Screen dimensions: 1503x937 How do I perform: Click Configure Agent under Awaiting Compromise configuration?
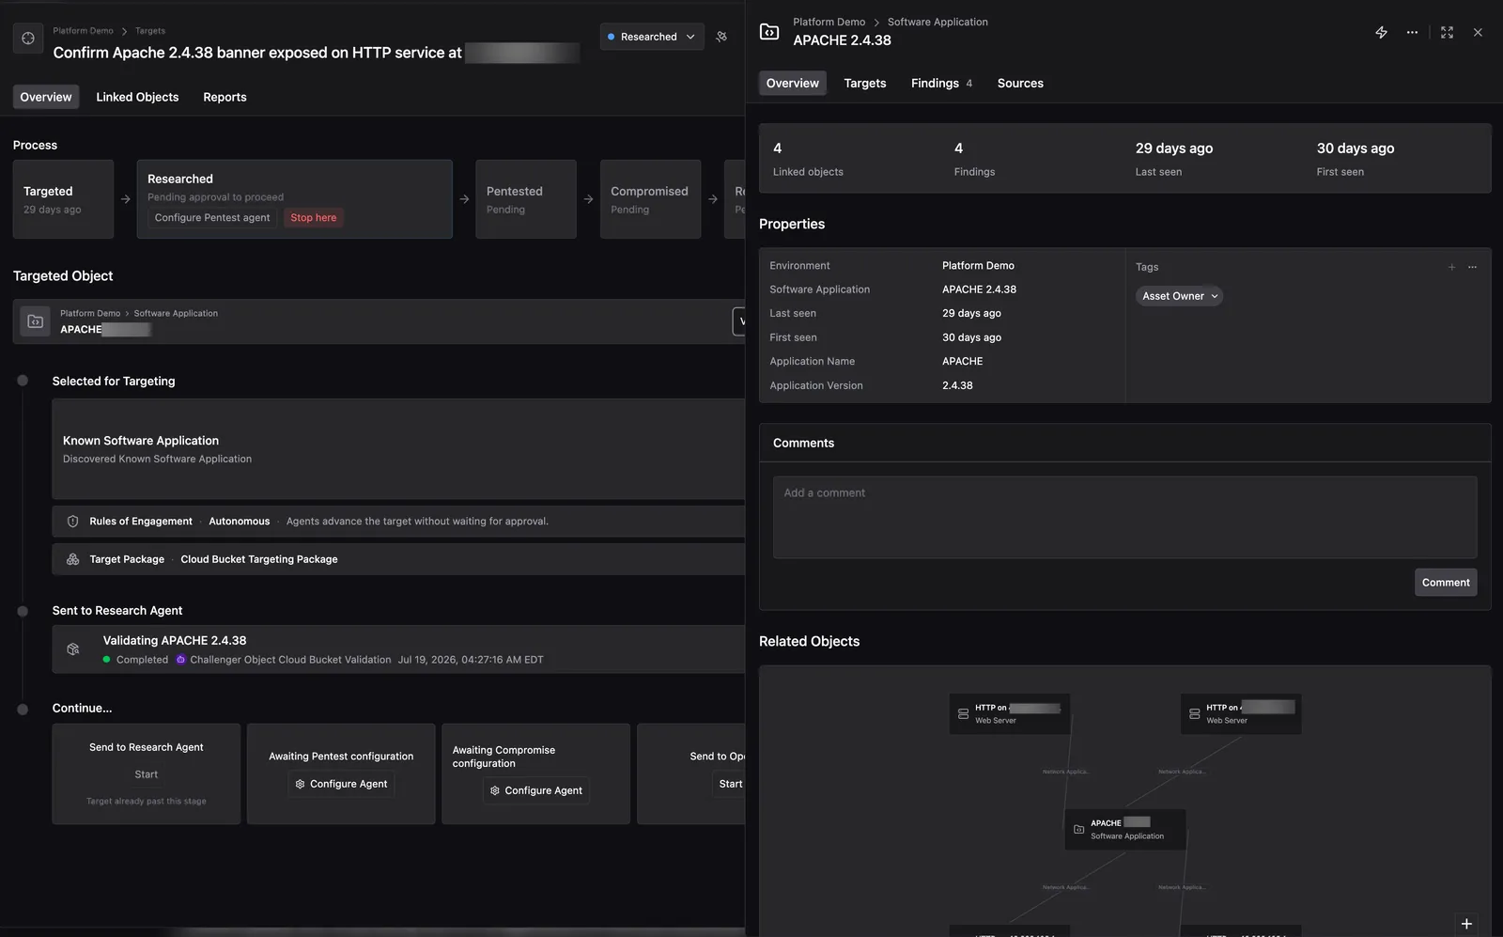coord(536,790)
